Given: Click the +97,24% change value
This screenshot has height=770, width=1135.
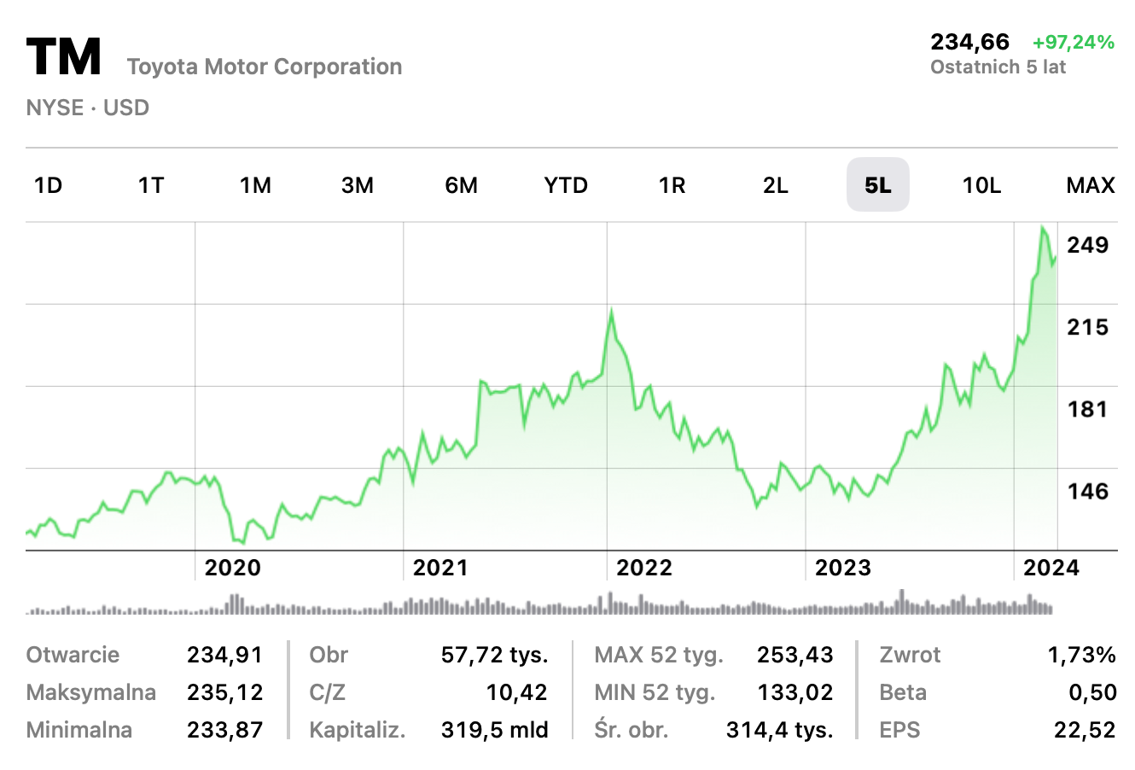Looking at the screenshot, I should pyautogui.click(x=1074, y=42).
